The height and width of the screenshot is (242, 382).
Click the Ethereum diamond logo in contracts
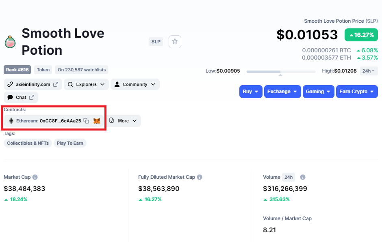(x=11, y=121)
